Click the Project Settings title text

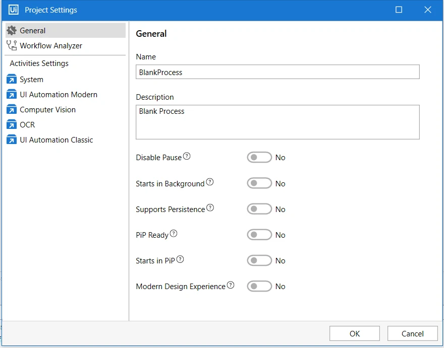point(51,10)
